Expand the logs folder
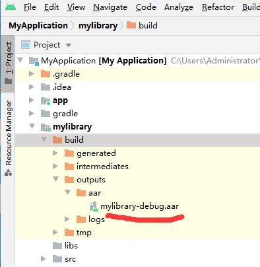Viewport: 260px width, 267px height. tap(67, 219)
